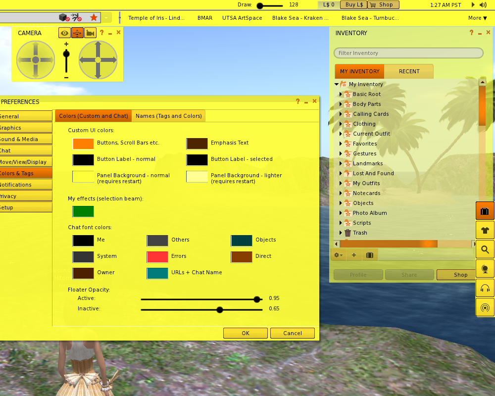This screenshot has height=396, width=495.
Task: Open the Appearance shirt icon in sidebar
Action: 485,230
